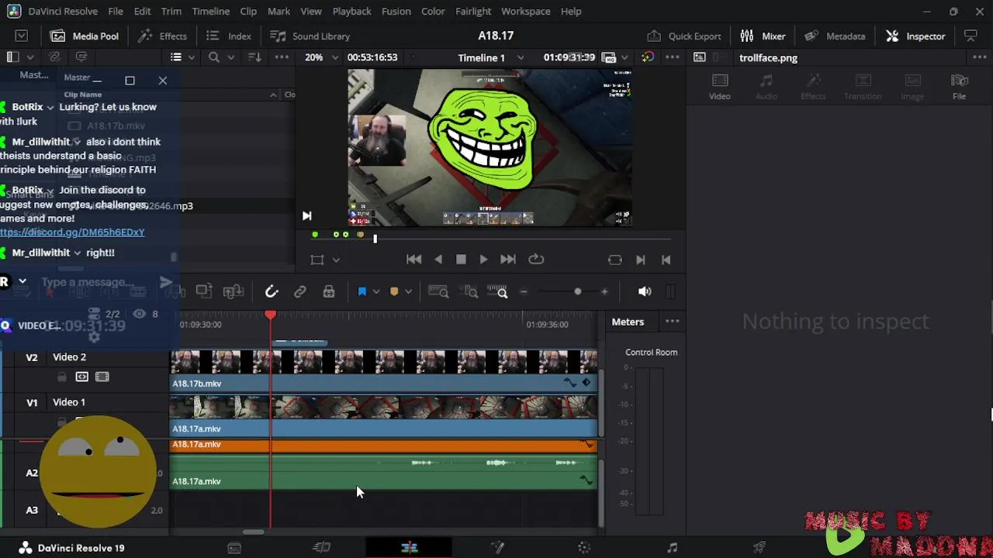The height and width of the screenshot is (558, 993).
Task: Click Quick Export button
Action: [684, 36]
